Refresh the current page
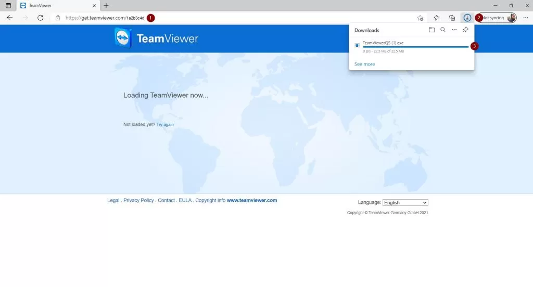This screenshot has width=533, height=287. (40, 18)
